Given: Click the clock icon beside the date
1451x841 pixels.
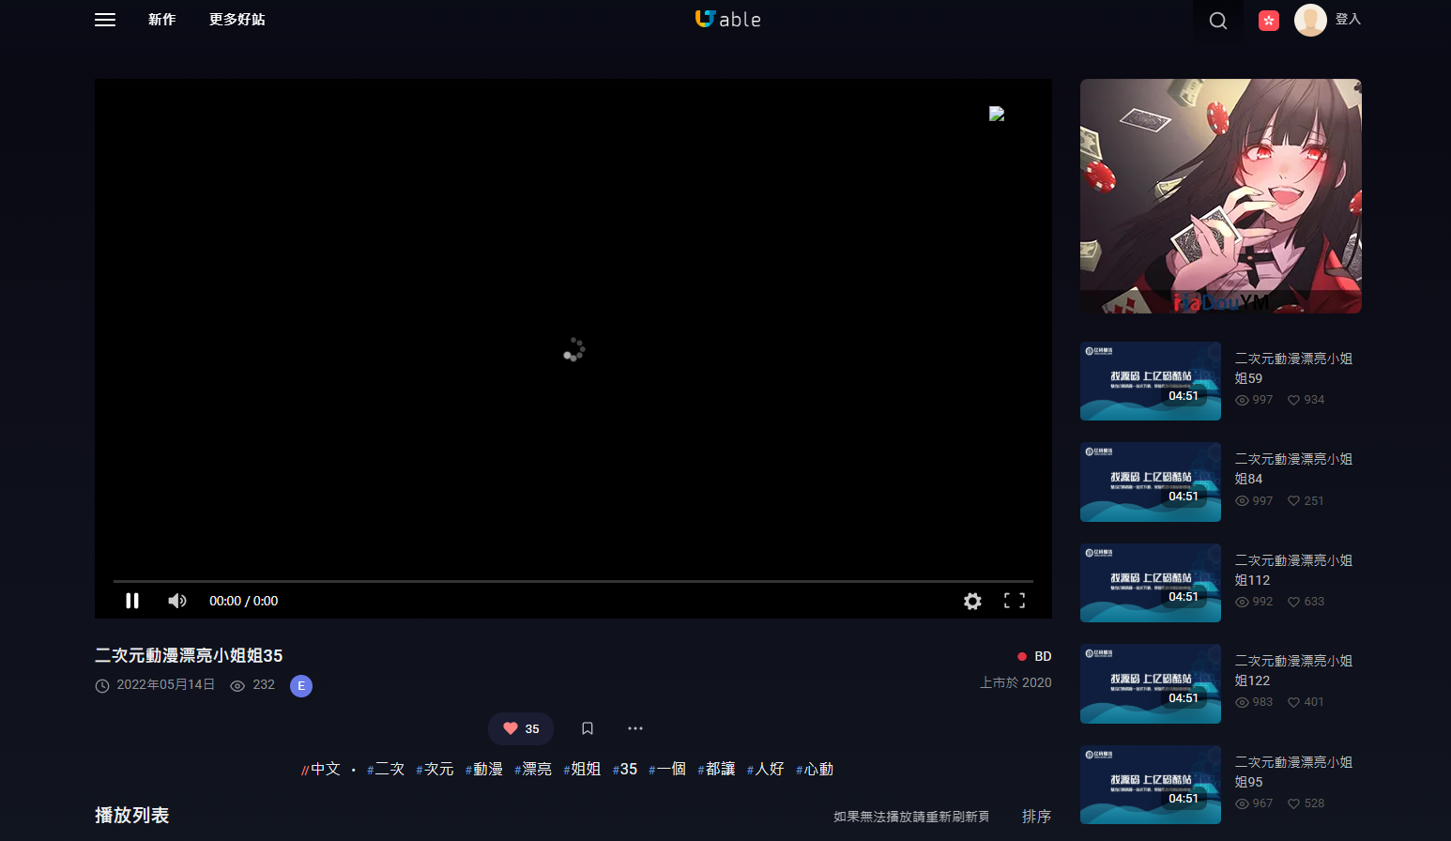Looking at the screenshot, I should 102,685.
